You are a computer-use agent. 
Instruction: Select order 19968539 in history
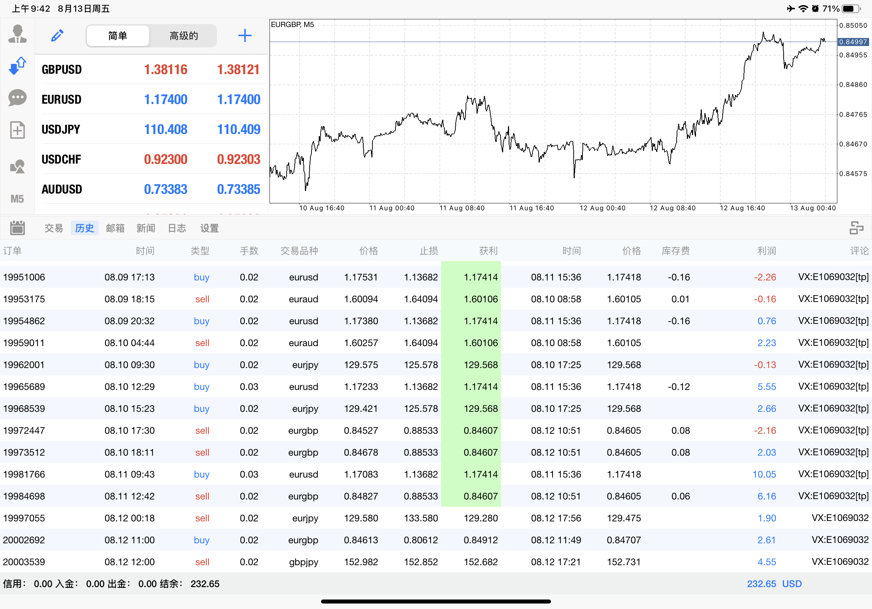pos(436,409)
